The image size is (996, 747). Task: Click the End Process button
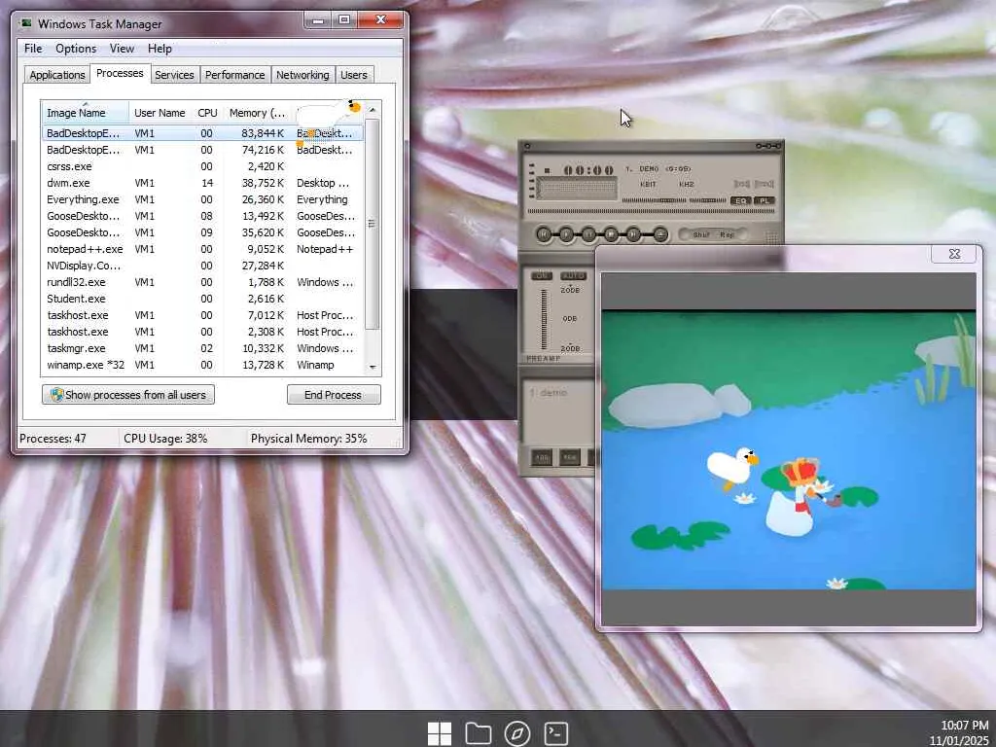(334, 395)
